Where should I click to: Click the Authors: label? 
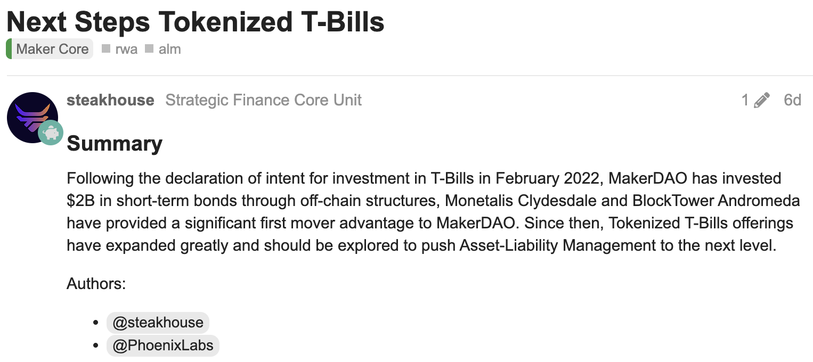96,284
